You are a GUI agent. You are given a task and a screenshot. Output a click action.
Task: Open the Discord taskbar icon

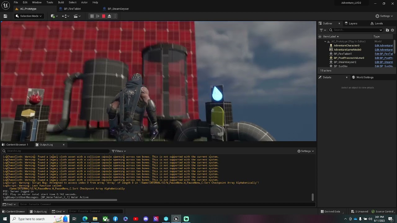click(x=146, y=219)
